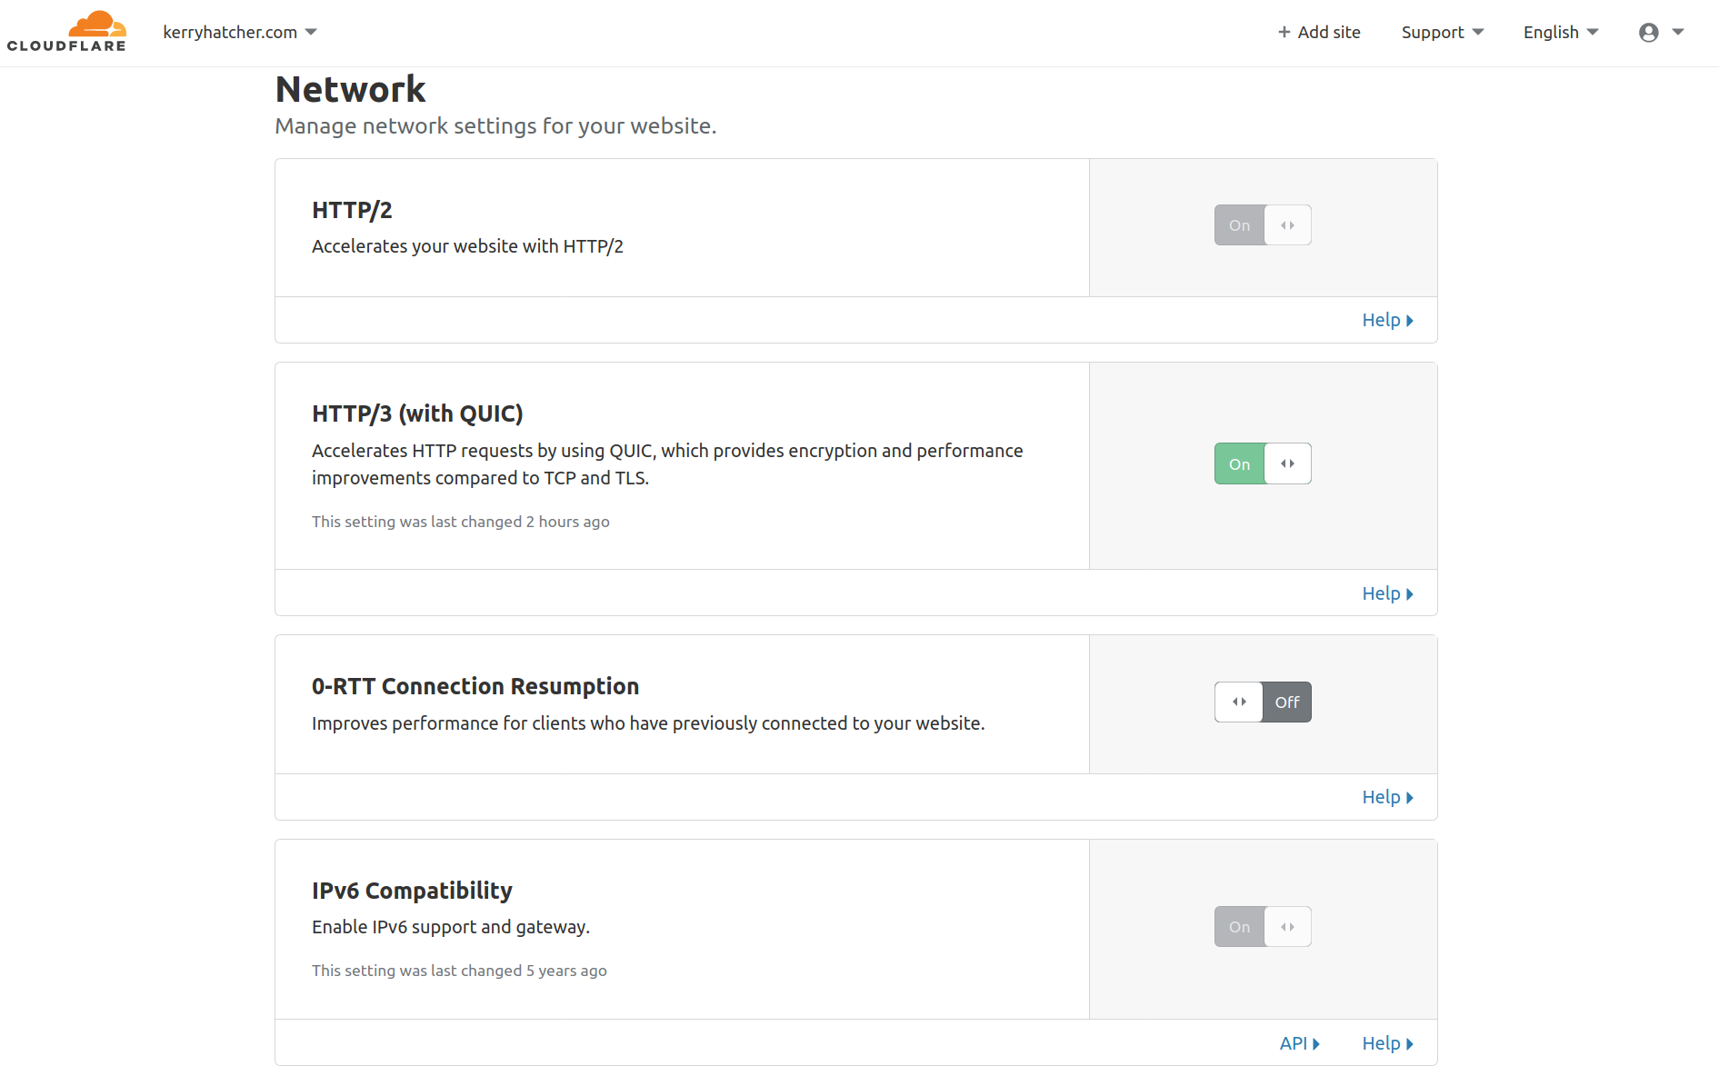The width and height of the screenshot is (1719, 1066).
Task: Expand the kerryhatcher.com site dropdown
Action: coord(239,33)
